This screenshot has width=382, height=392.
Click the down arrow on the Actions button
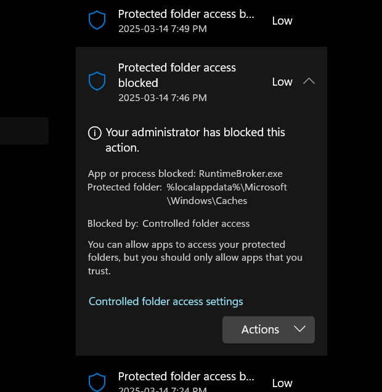pos(300,329)
